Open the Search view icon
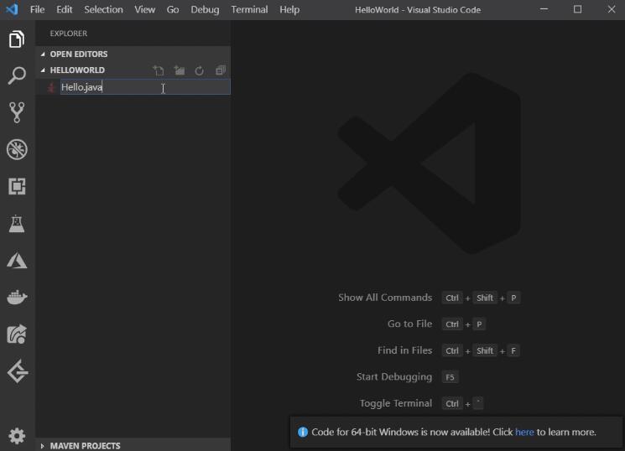 pos(17,75)
